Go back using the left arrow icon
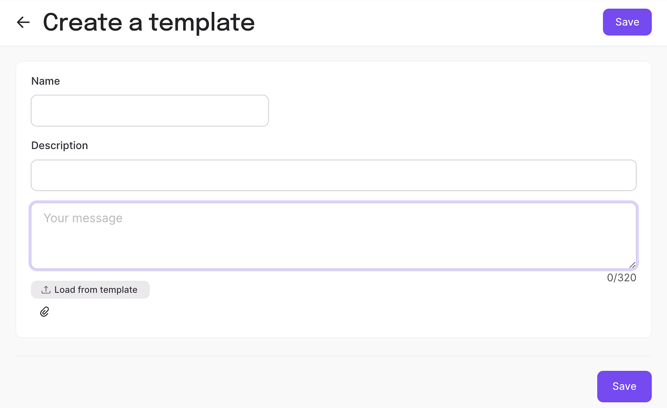Screen dimensions: 667x408 coord(23,22)
